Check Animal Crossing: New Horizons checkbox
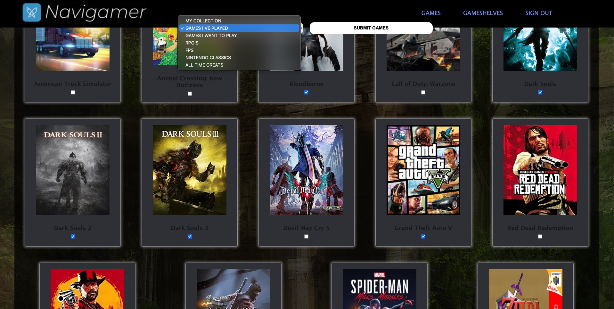The height and width of the screenshot is (309, 614). [x=190, y=94]
